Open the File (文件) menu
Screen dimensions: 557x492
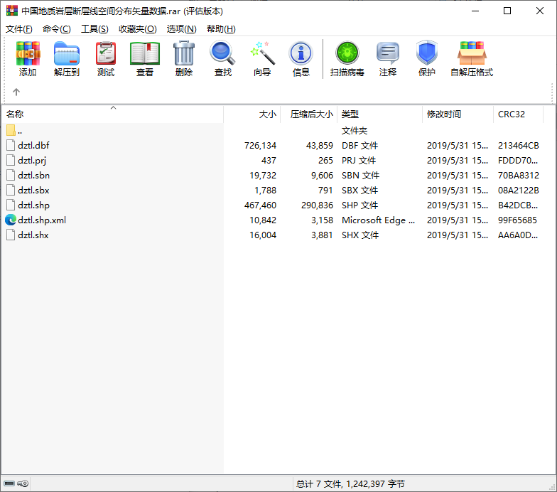point(18,28)
